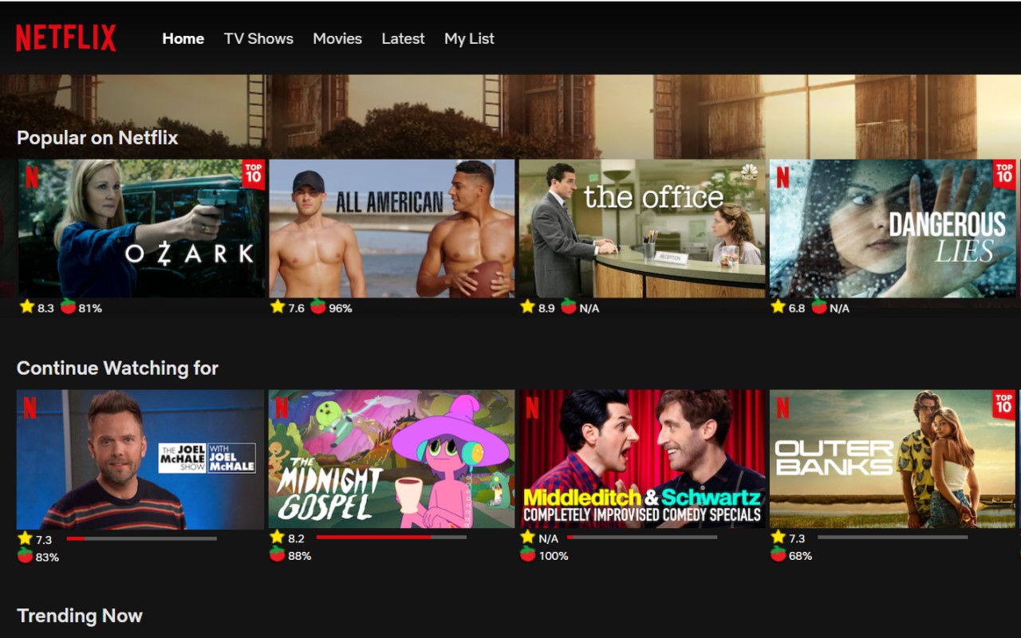Click the Popular on Netflix heading
This screenshot has width=1021, height=638.
(x=97, y=137)
